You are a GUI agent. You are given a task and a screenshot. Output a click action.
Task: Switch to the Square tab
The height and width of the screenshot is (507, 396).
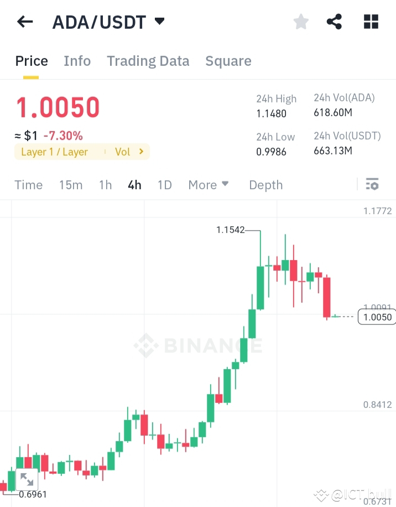[228, 61]
